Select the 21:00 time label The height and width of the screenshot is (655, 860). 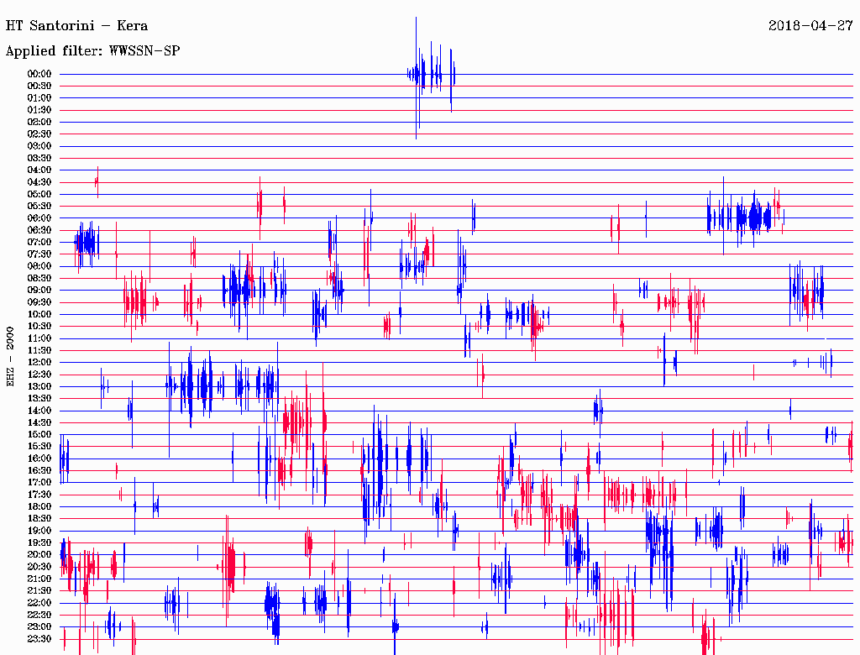coord(39,579)
